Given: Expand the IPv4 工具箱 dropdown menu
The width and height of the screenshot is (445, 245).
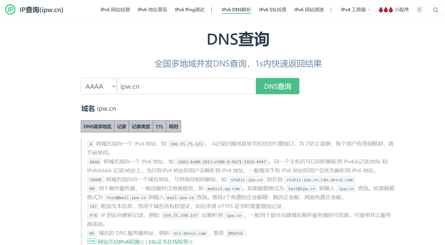Looking at the screenshot, I should pyautogui.click(x=355, y=9).
